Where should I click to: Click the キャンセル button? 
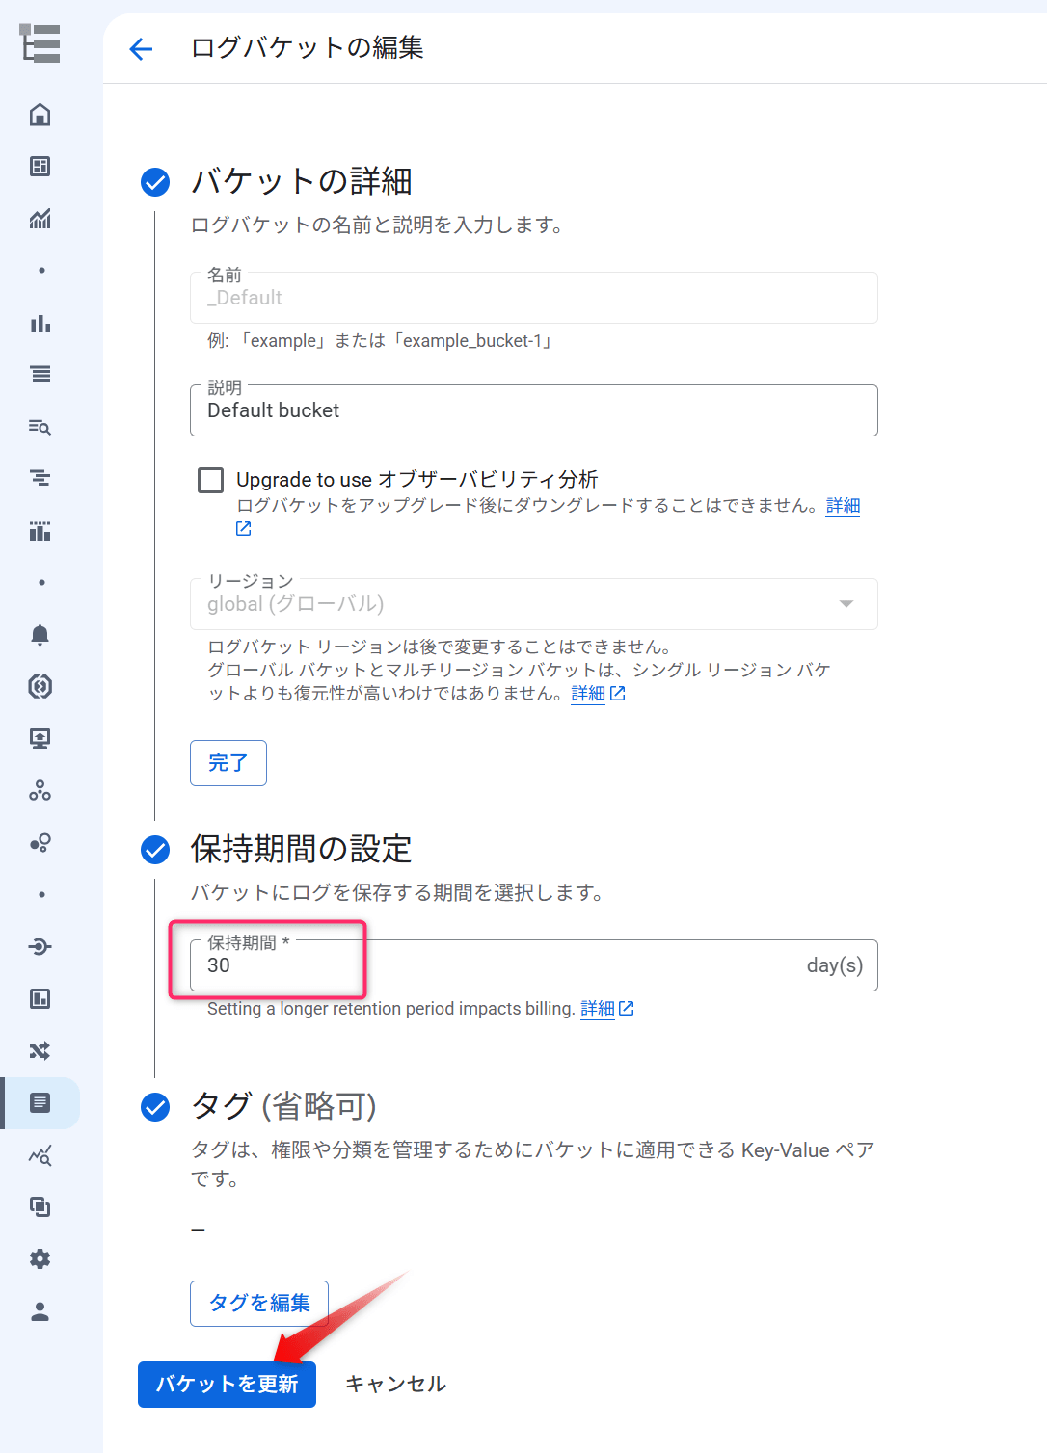click(x=395, y=1385)
